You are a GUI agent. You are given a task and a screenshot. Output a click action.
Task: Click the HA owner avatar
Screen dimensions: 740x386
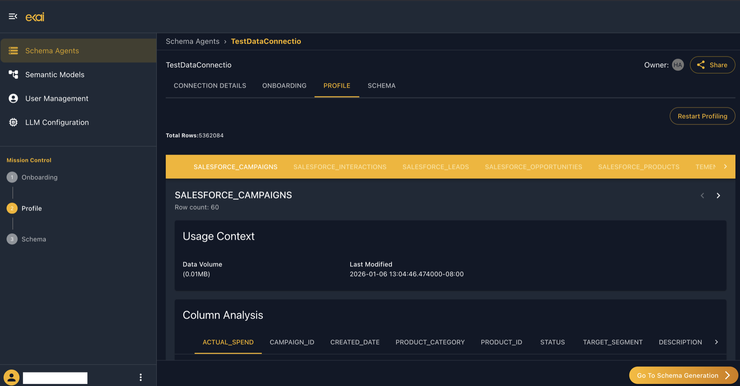(678, 65)
